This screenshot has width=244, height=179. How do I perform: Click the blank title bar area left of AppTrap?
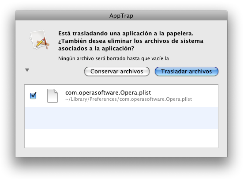(62, 16)
